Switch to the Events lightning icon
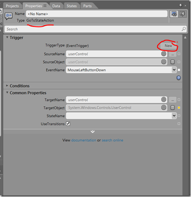Viewport: 191px width, 197px height. [x=182, y=14]
